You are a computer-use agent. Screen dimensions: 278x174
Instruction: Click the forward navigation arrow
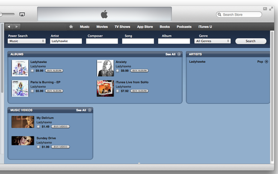[x=17, y=27]
